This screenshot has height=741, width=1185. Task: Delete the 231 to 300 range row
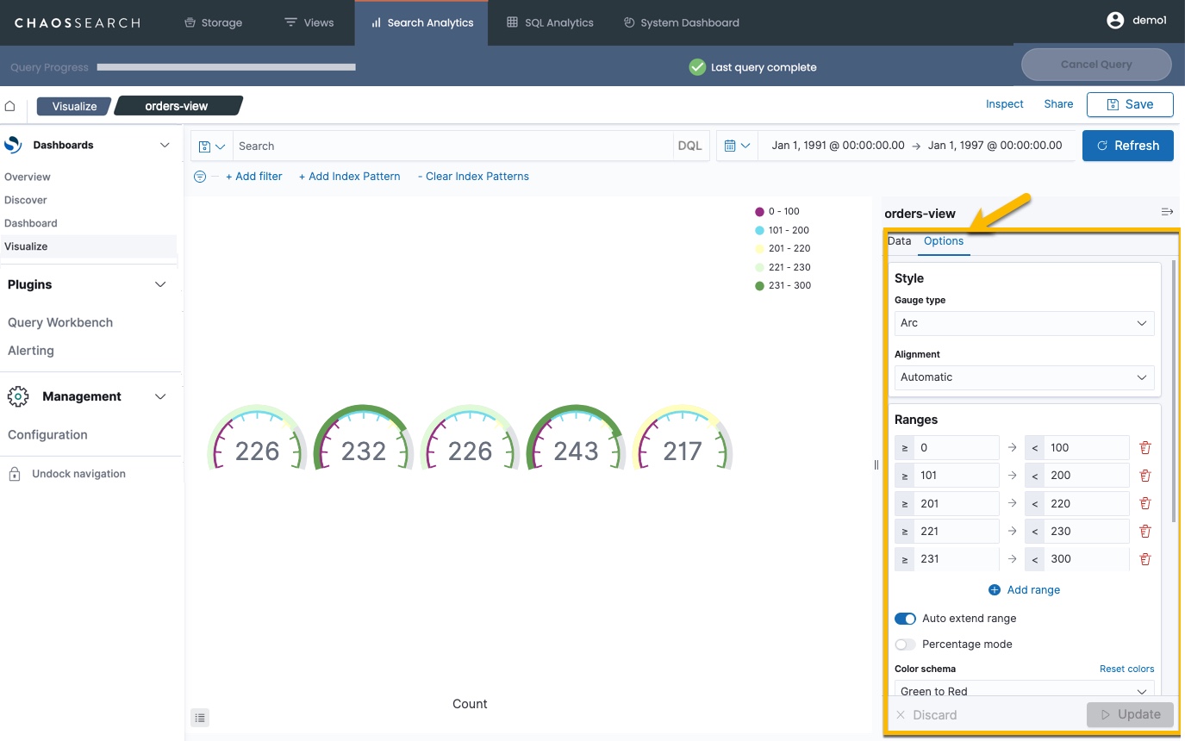1144,559
